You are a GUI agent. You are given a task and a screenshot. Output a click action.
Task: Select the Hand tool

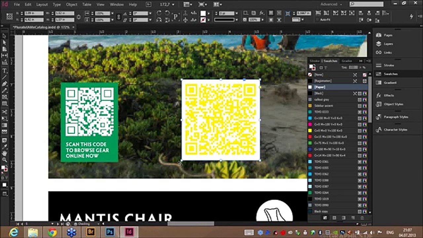pyautogui.click(x=4, y=153)
